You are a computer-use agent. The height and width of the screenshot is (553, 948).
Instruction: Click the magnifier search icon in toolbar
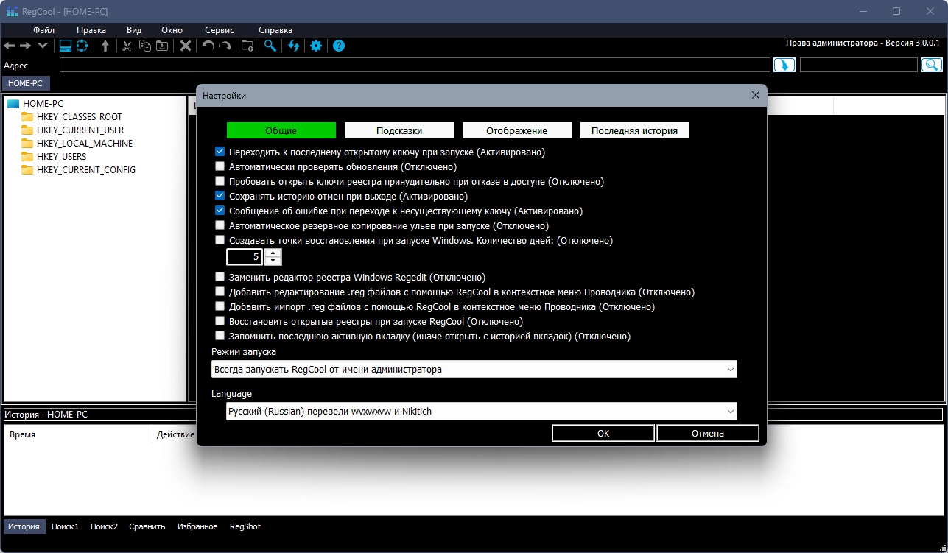(271, 46)
